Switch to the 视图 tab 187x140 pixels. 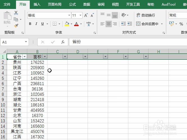pos(115,4)
